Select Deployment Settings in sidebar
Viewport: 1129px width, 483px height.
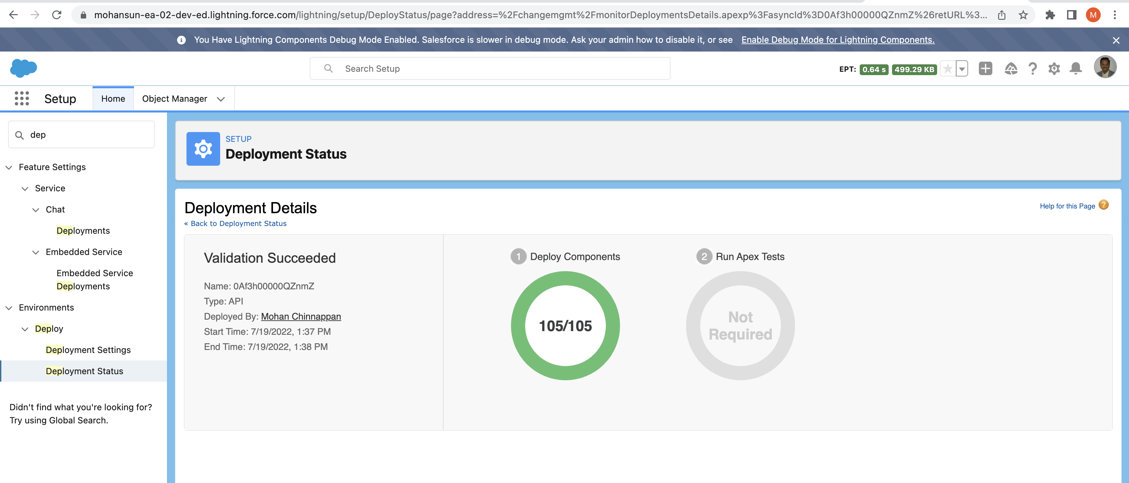[88, 350]
